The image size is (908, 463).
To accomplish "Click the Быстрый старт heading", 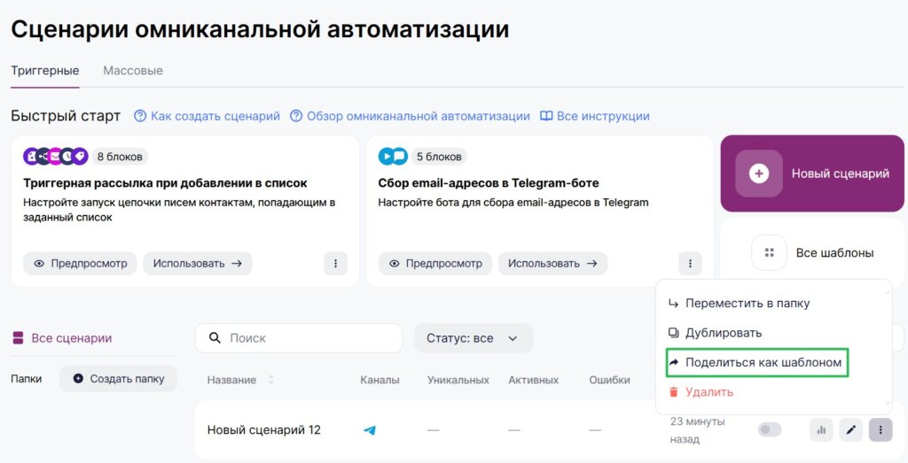I will tap(66, 116).
